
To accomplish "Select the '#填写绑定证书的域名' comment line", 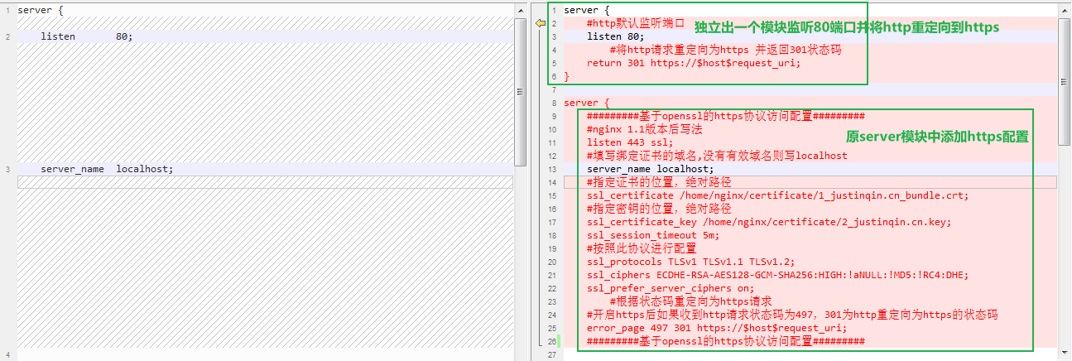I will (717, 156).
